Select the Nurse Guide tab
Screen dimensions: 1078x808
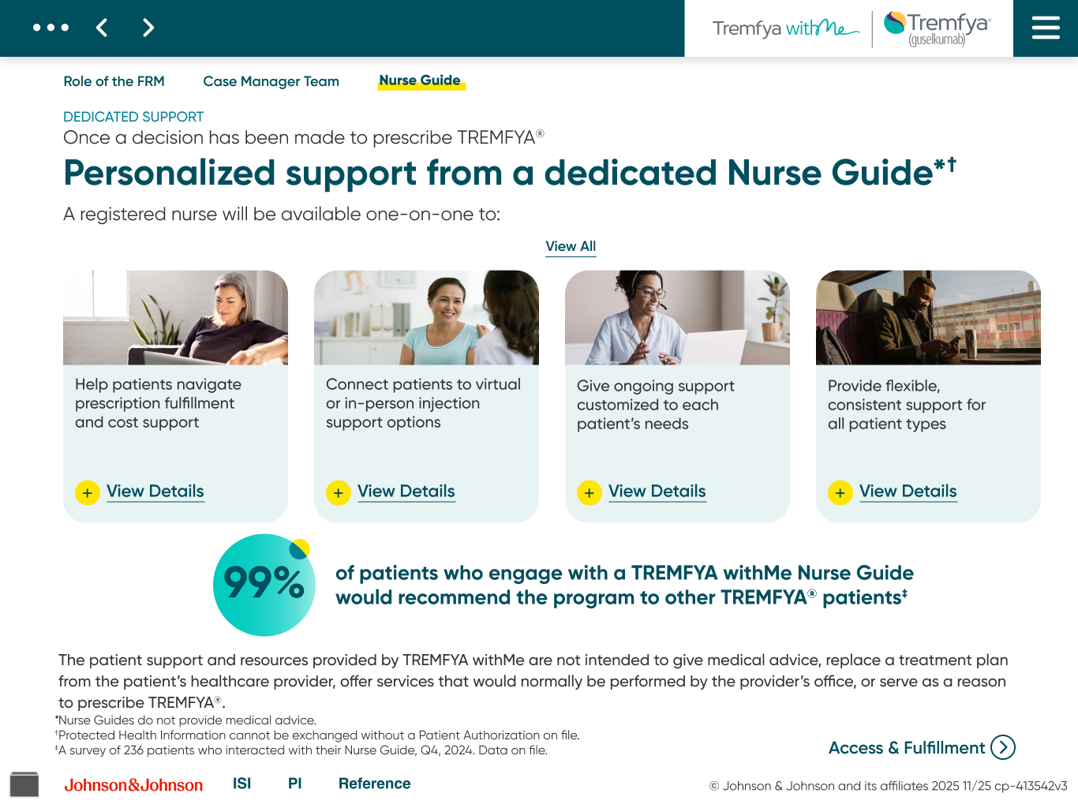421,81
